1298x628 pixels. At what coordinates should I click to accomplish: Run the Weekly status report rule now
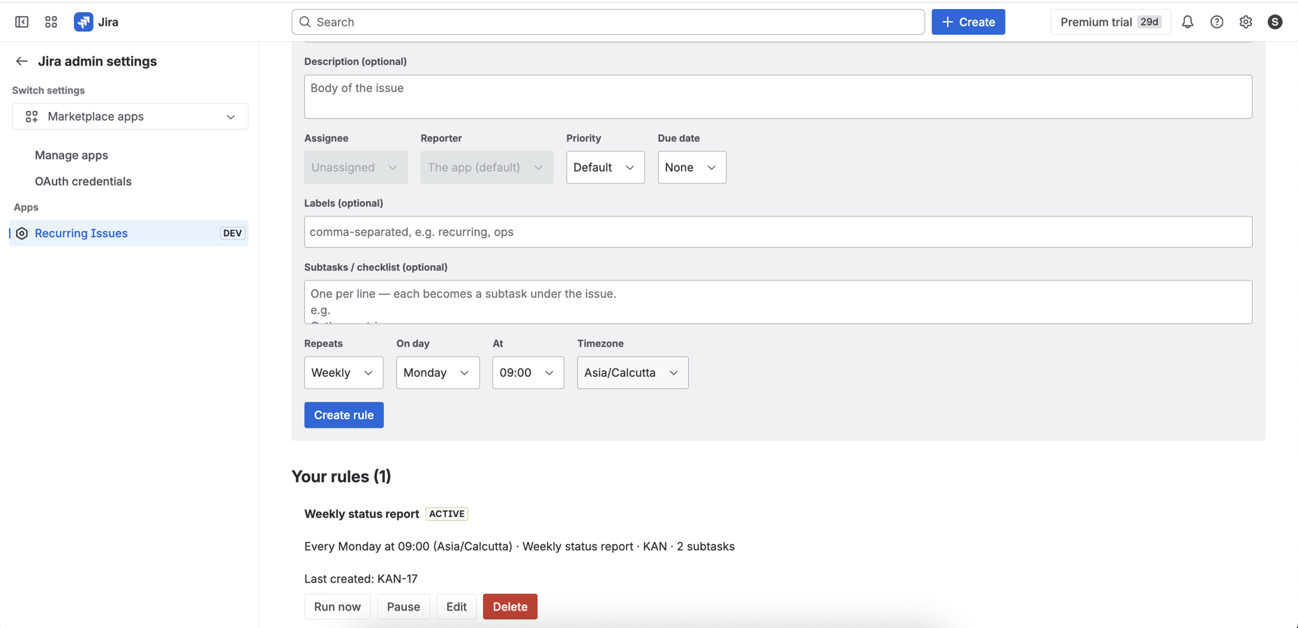click(x=337, y=606)
